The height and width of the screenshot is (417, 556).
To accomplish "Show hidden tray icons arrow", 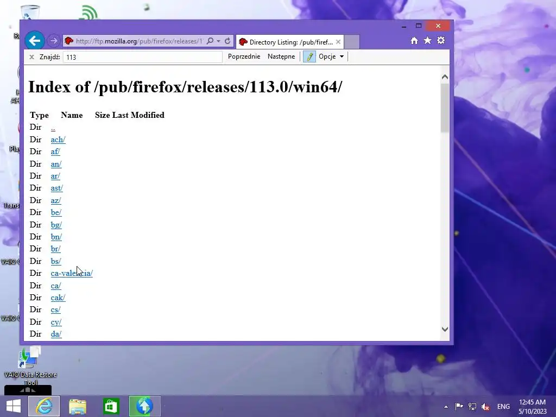I will tap(446, 407).
